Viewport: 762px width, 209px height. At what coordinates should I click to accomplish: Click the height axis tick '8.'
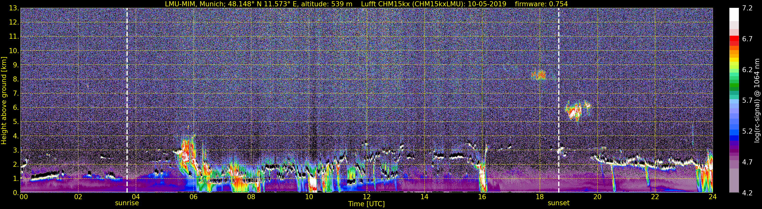[16, 79]
